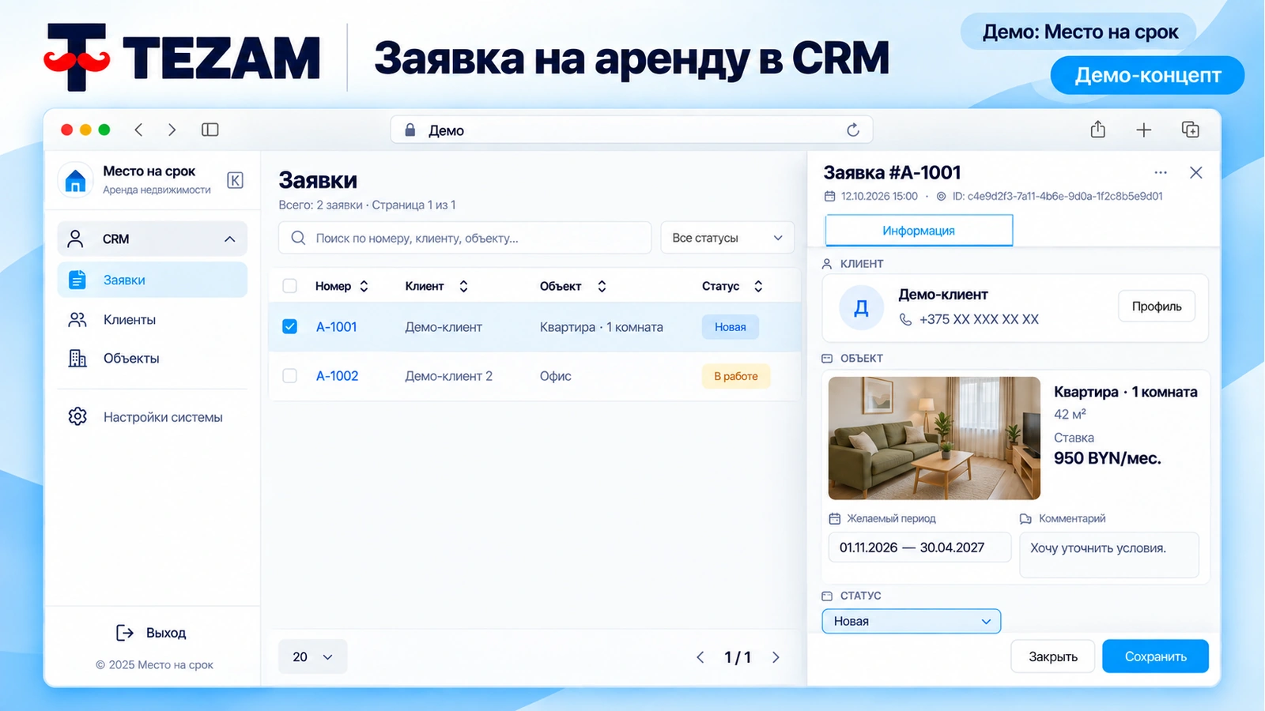Click the search field for requests

coord(465,238)
